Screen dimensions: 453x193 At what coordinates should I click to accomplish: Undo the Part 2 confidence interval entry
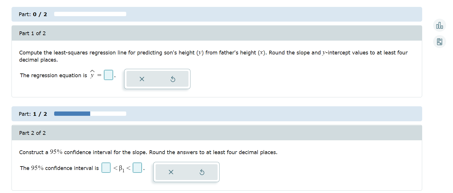[202, 172]
